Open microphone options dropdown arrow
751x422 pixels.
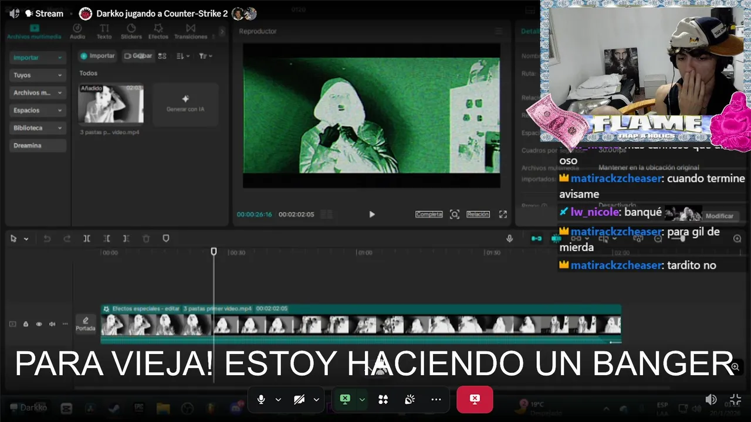coord(278,400)
